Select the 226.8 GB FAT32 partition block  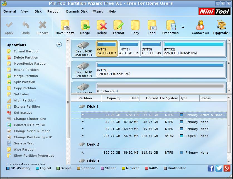point(194,49)
